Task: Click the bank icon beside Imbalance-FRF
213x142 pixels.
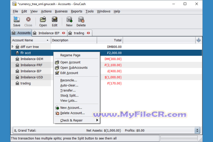Action: tap(17, 65)
